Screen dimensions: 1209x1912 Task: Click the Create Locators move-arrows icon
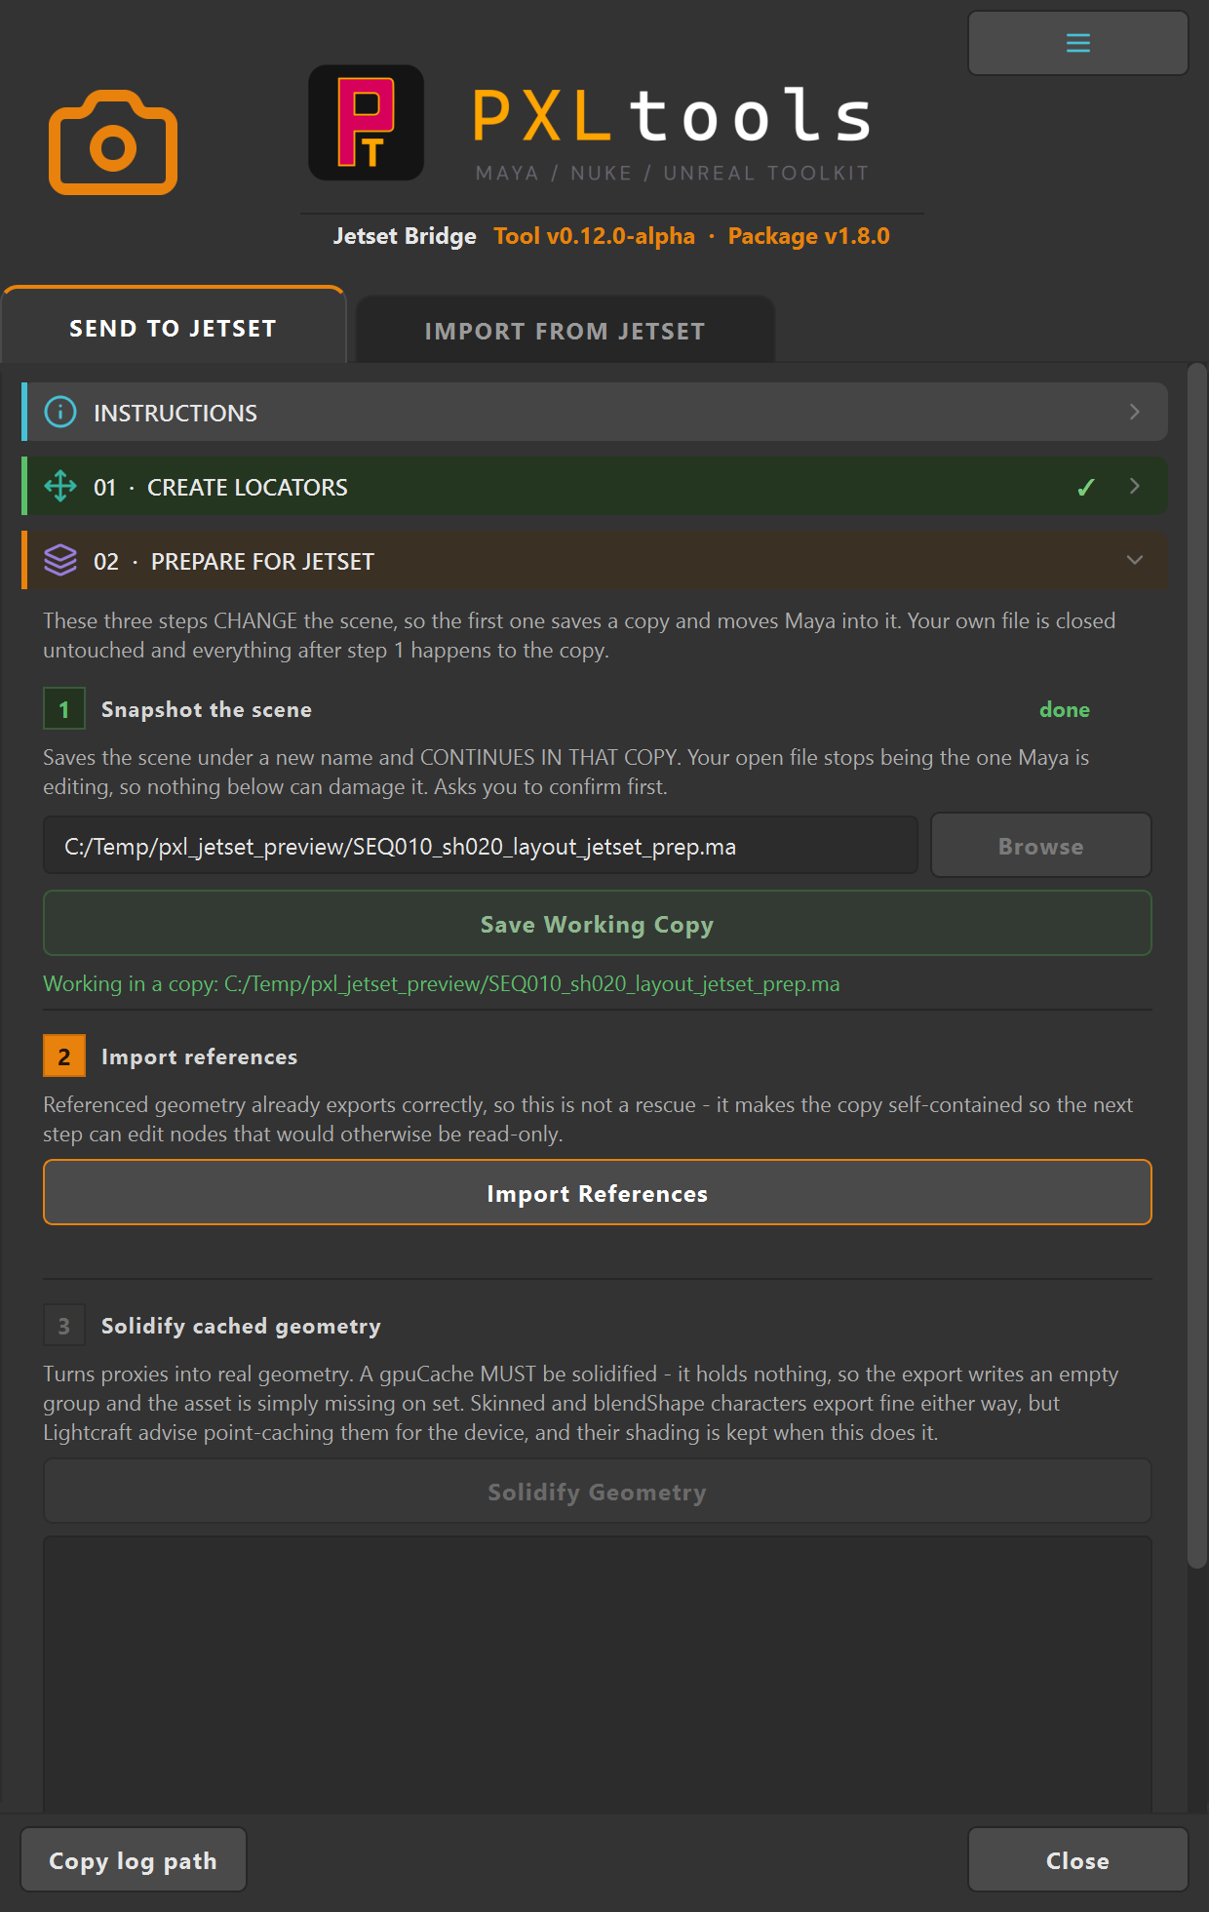click(60, 487)
